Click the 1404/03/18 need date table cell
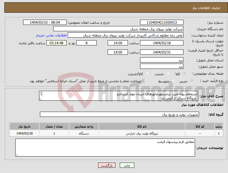This screenshot has height=173, width=228. click(x=24, y=133)
